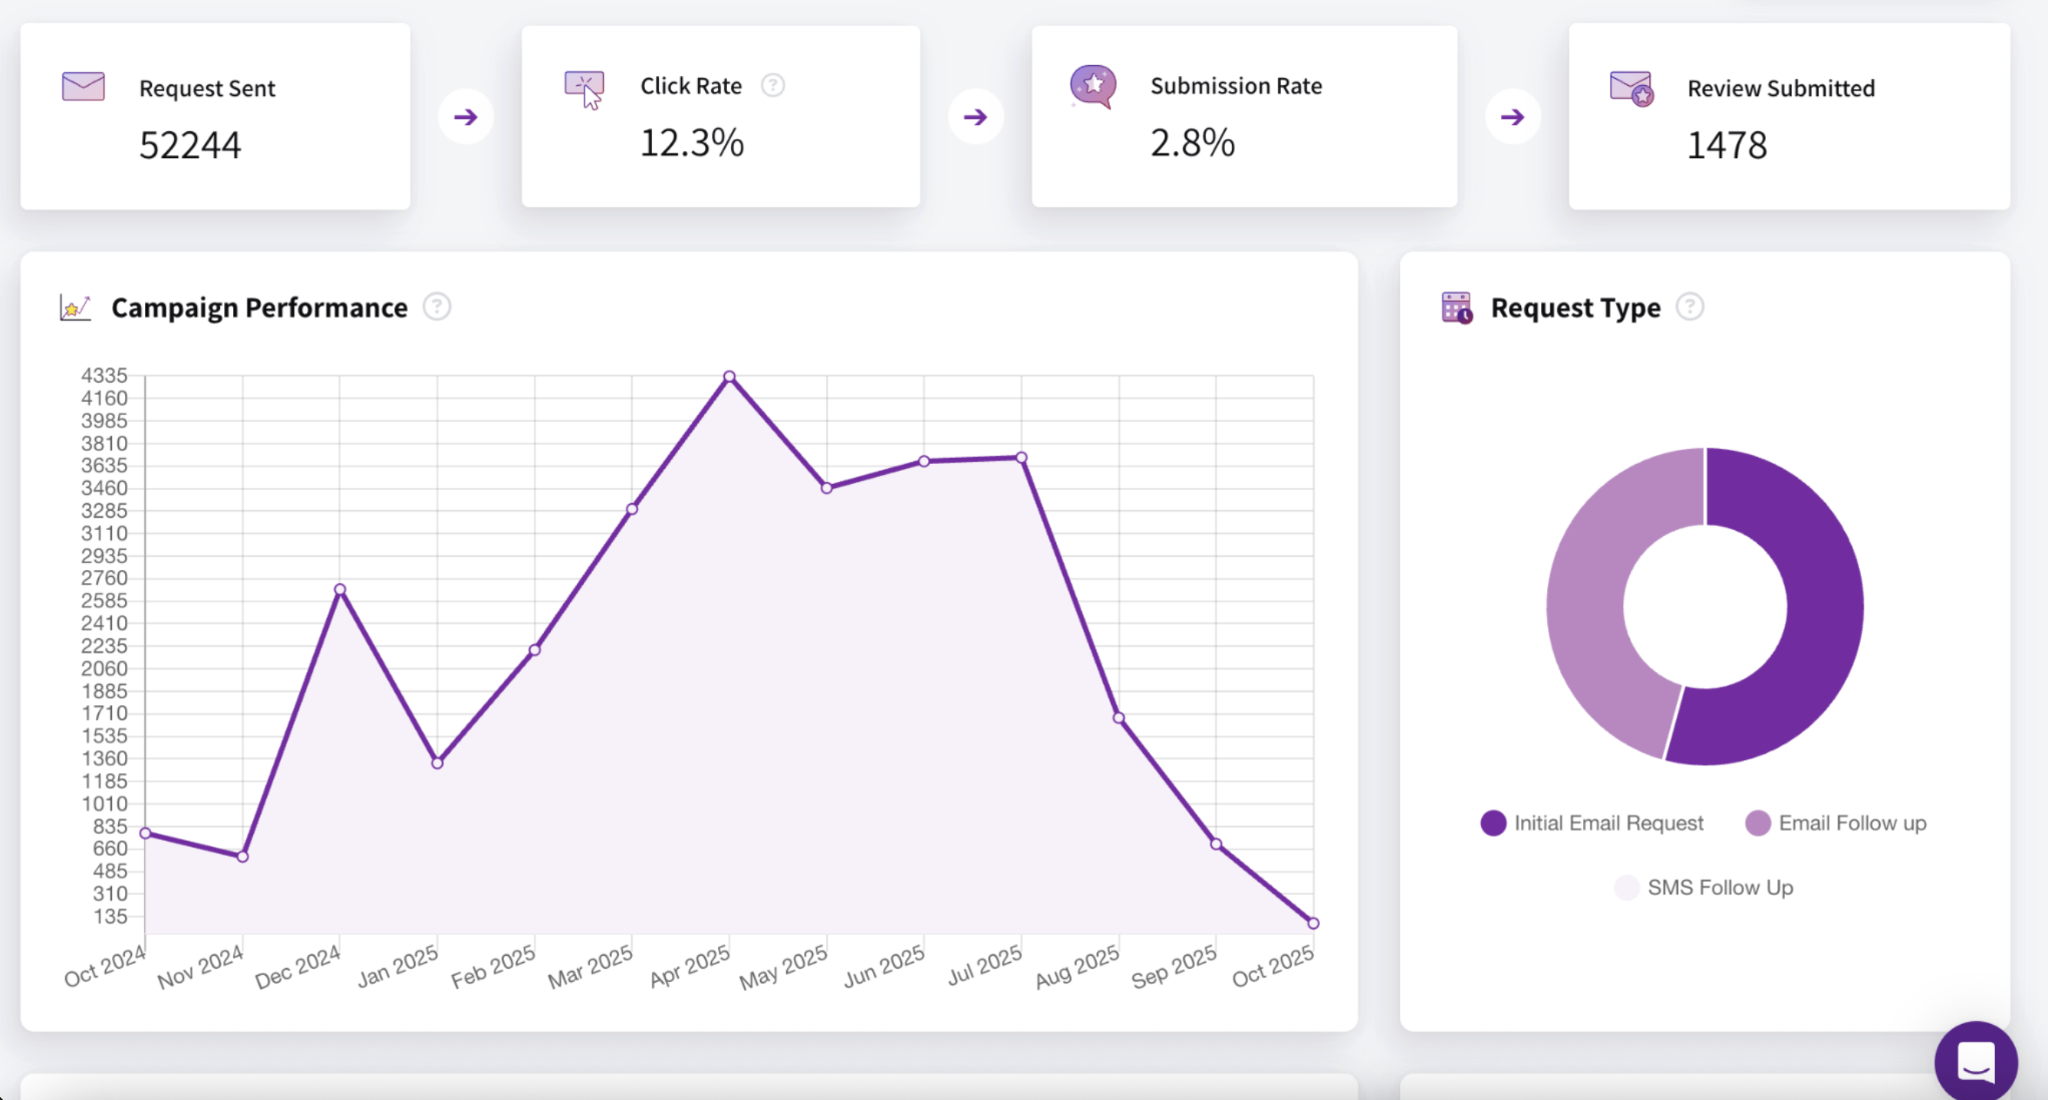Select the Campaign Performance panel title

pyautogui.click(x=260, y=308)
